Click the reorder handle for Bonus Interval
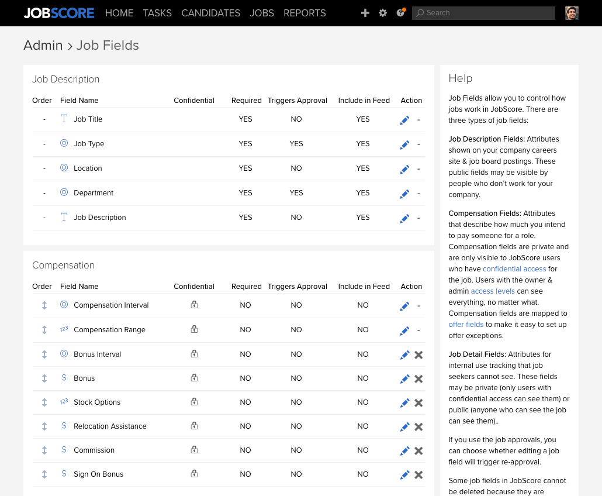602x496 pixels. [x=44, y=354]
